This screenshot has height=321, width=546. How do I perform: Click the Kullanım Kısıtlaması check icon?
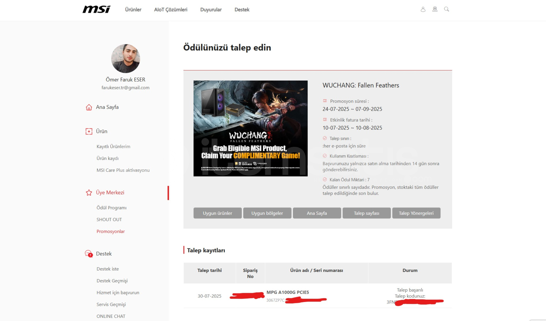(325, 156)
